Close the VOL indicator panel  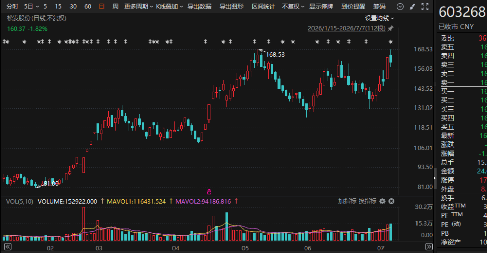[x=391, y=201]
